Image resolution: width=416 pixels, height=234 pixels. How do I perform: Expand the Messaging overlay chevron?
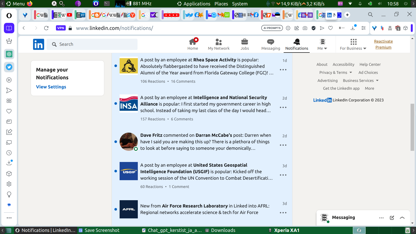coord(402,218)
